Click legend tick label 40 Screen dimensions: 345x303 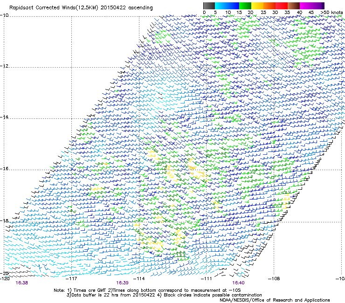[x=299, y=13]
